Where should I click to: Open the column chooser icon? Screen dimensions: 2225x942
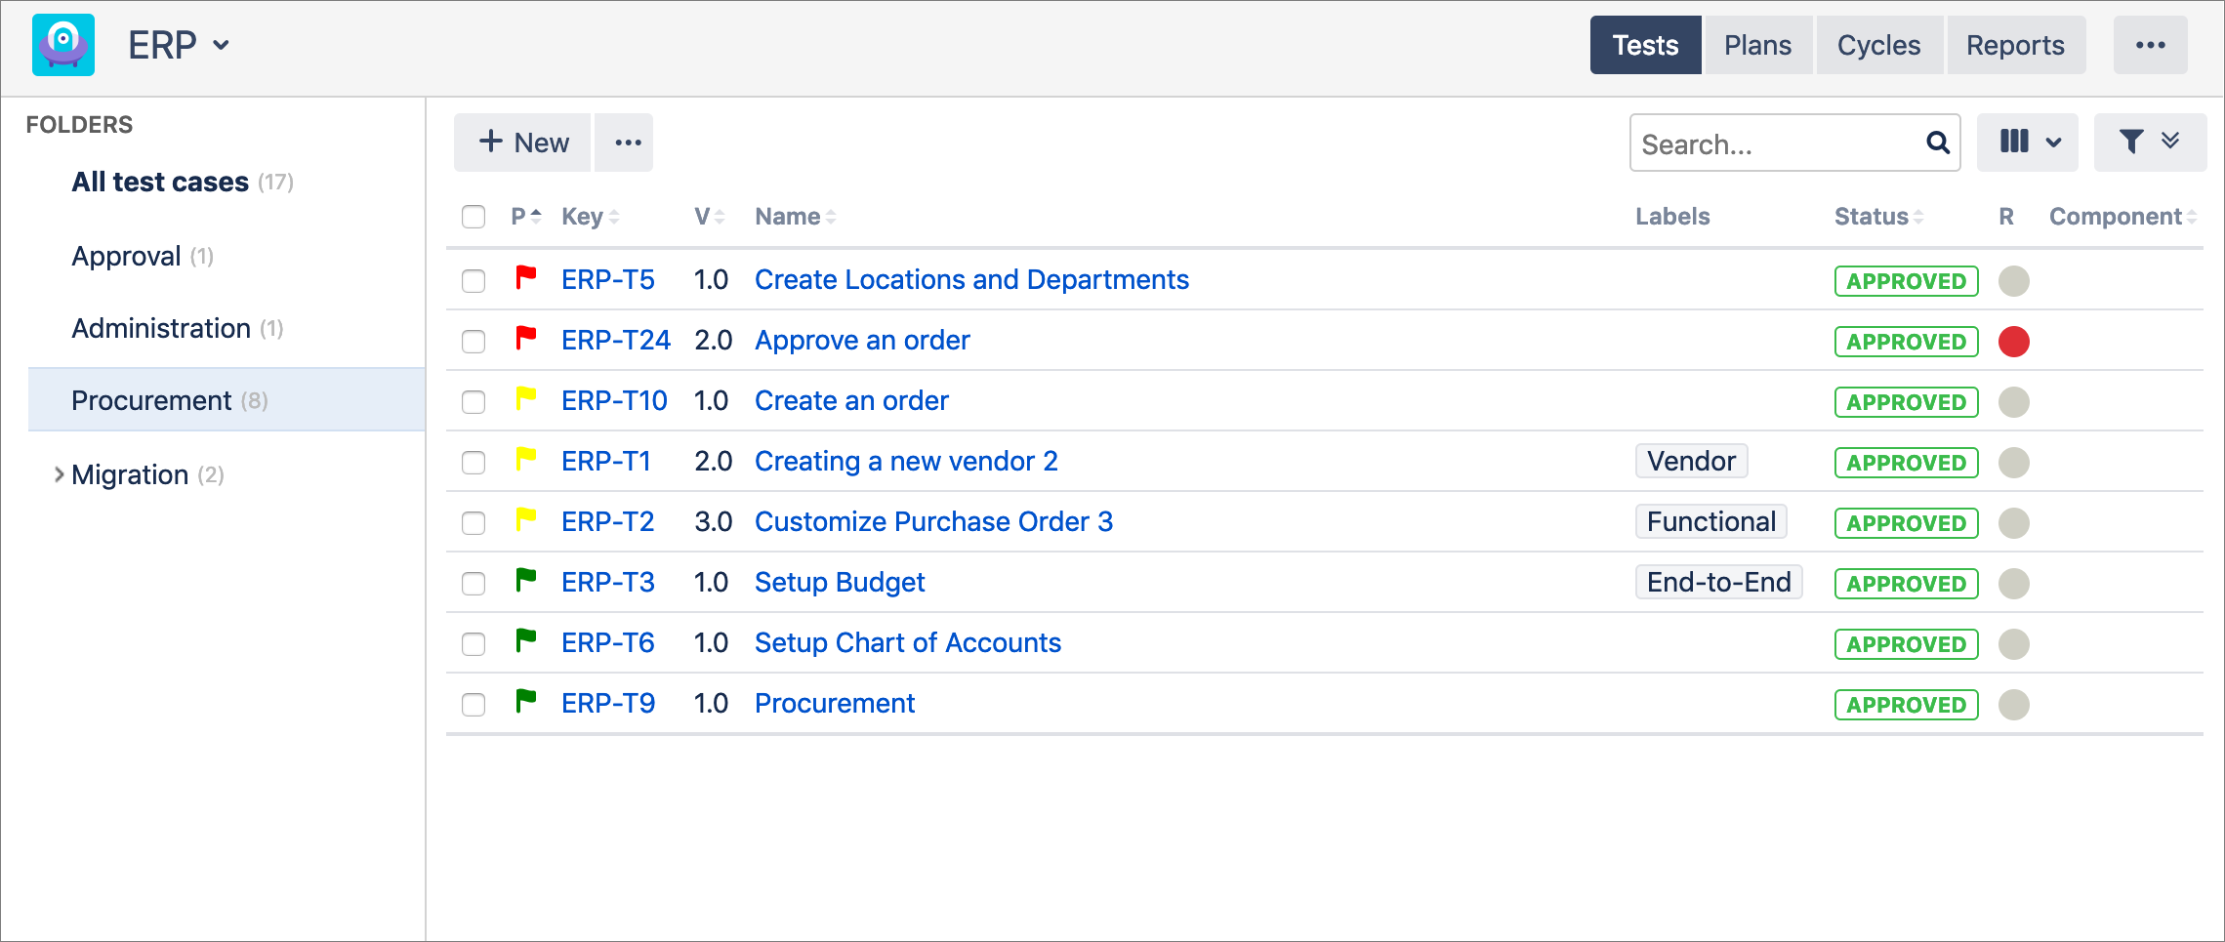coord(2027,143)
